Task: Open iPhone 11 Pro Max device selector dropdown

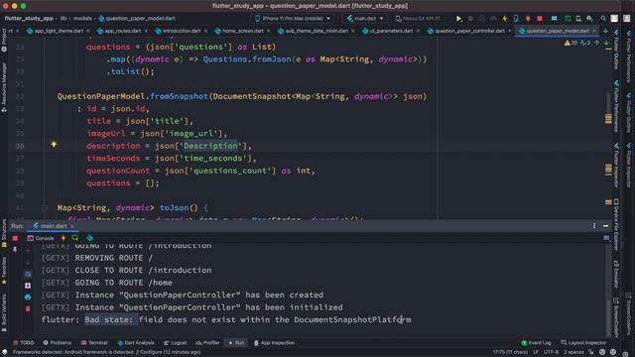Action: (293, 19)
